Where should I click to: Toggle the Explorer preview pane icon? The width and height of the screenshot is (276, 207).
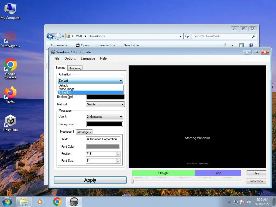(241, 45)
